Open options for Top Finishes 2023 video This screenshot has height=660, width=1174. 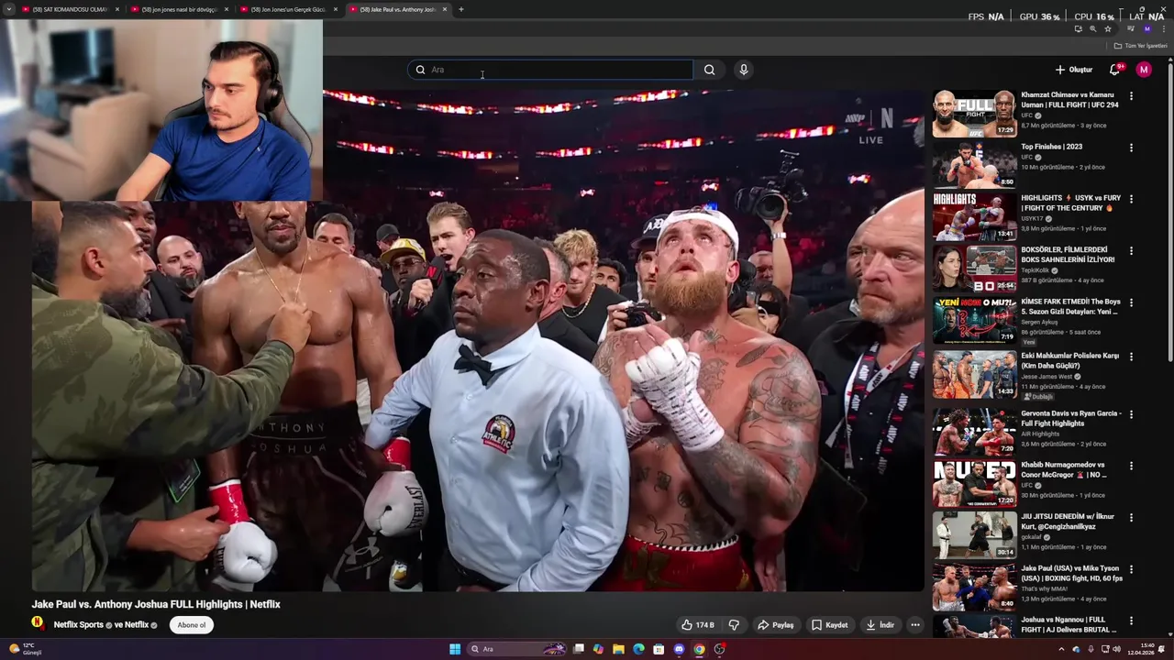pyautogui.click(x=1131, y=148)
